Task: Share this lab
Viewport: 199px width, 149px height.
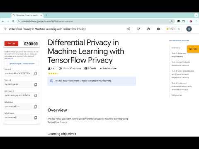Action: [x=129, y=29]
